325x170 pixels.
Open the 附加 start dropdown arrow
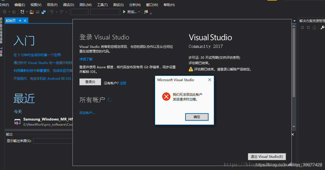139,12
